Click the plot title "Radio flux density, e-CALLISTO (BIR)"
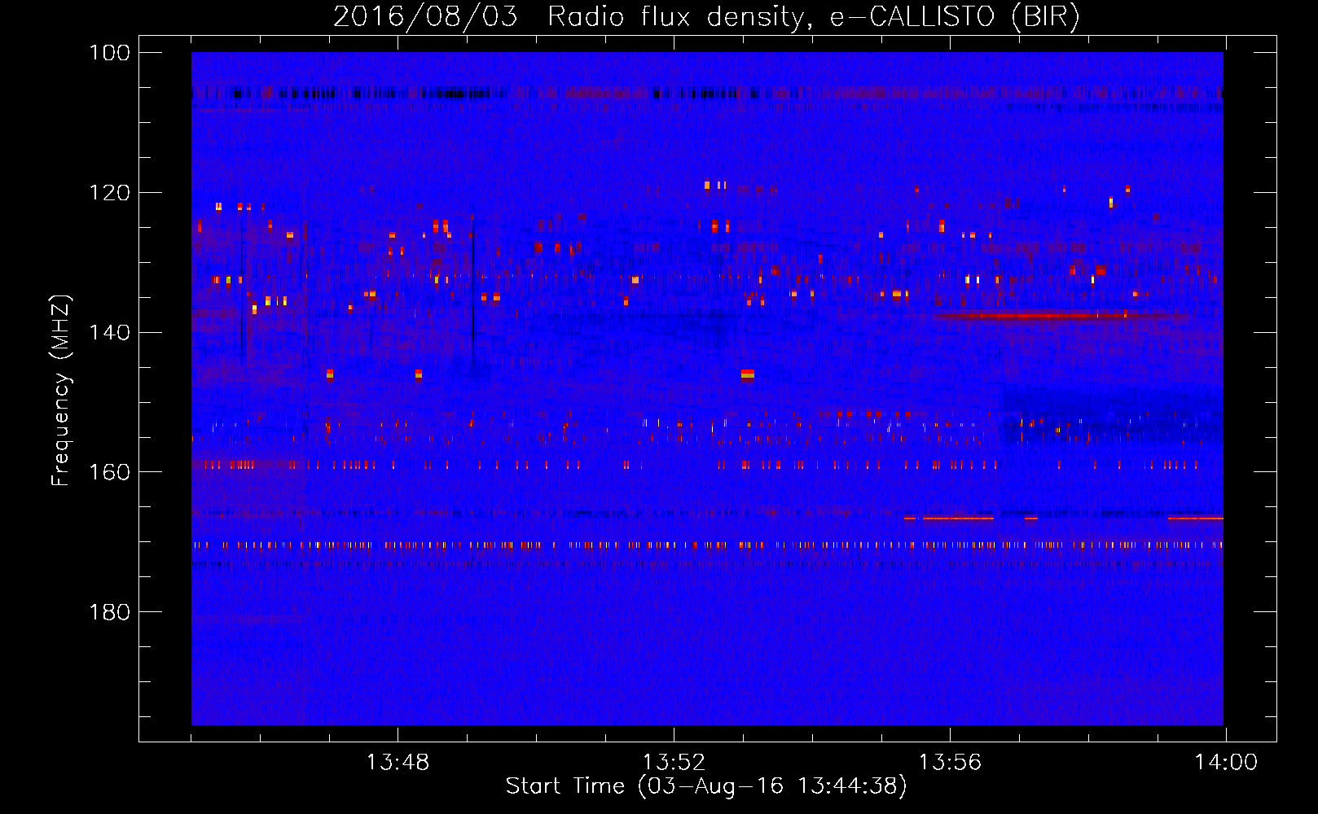This screenshot has height=814, width=1318. 813,16
